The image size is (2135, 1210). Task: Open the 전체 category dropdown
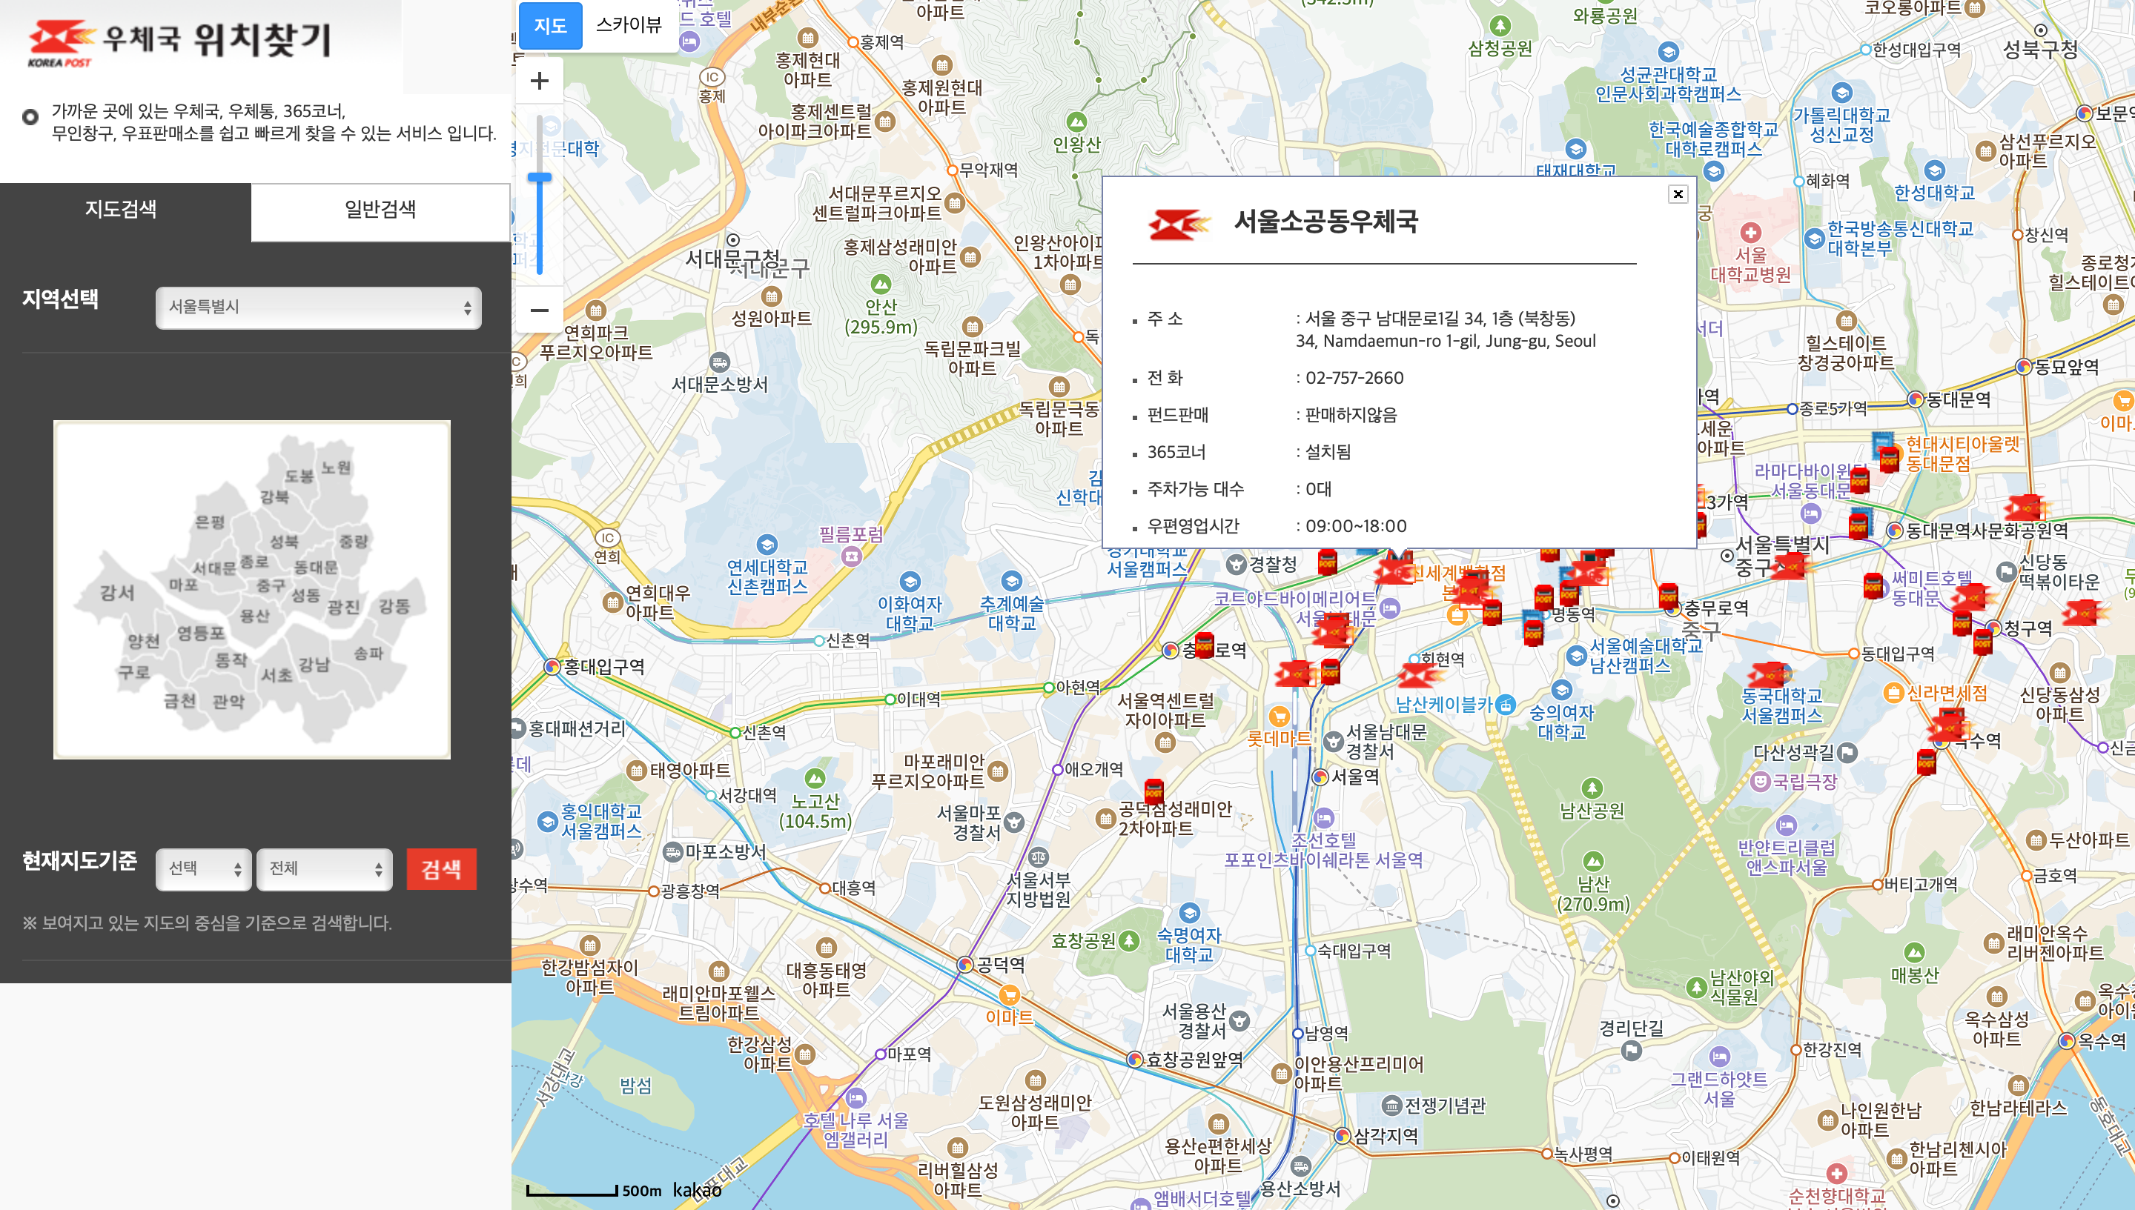[x=324, y=868]
